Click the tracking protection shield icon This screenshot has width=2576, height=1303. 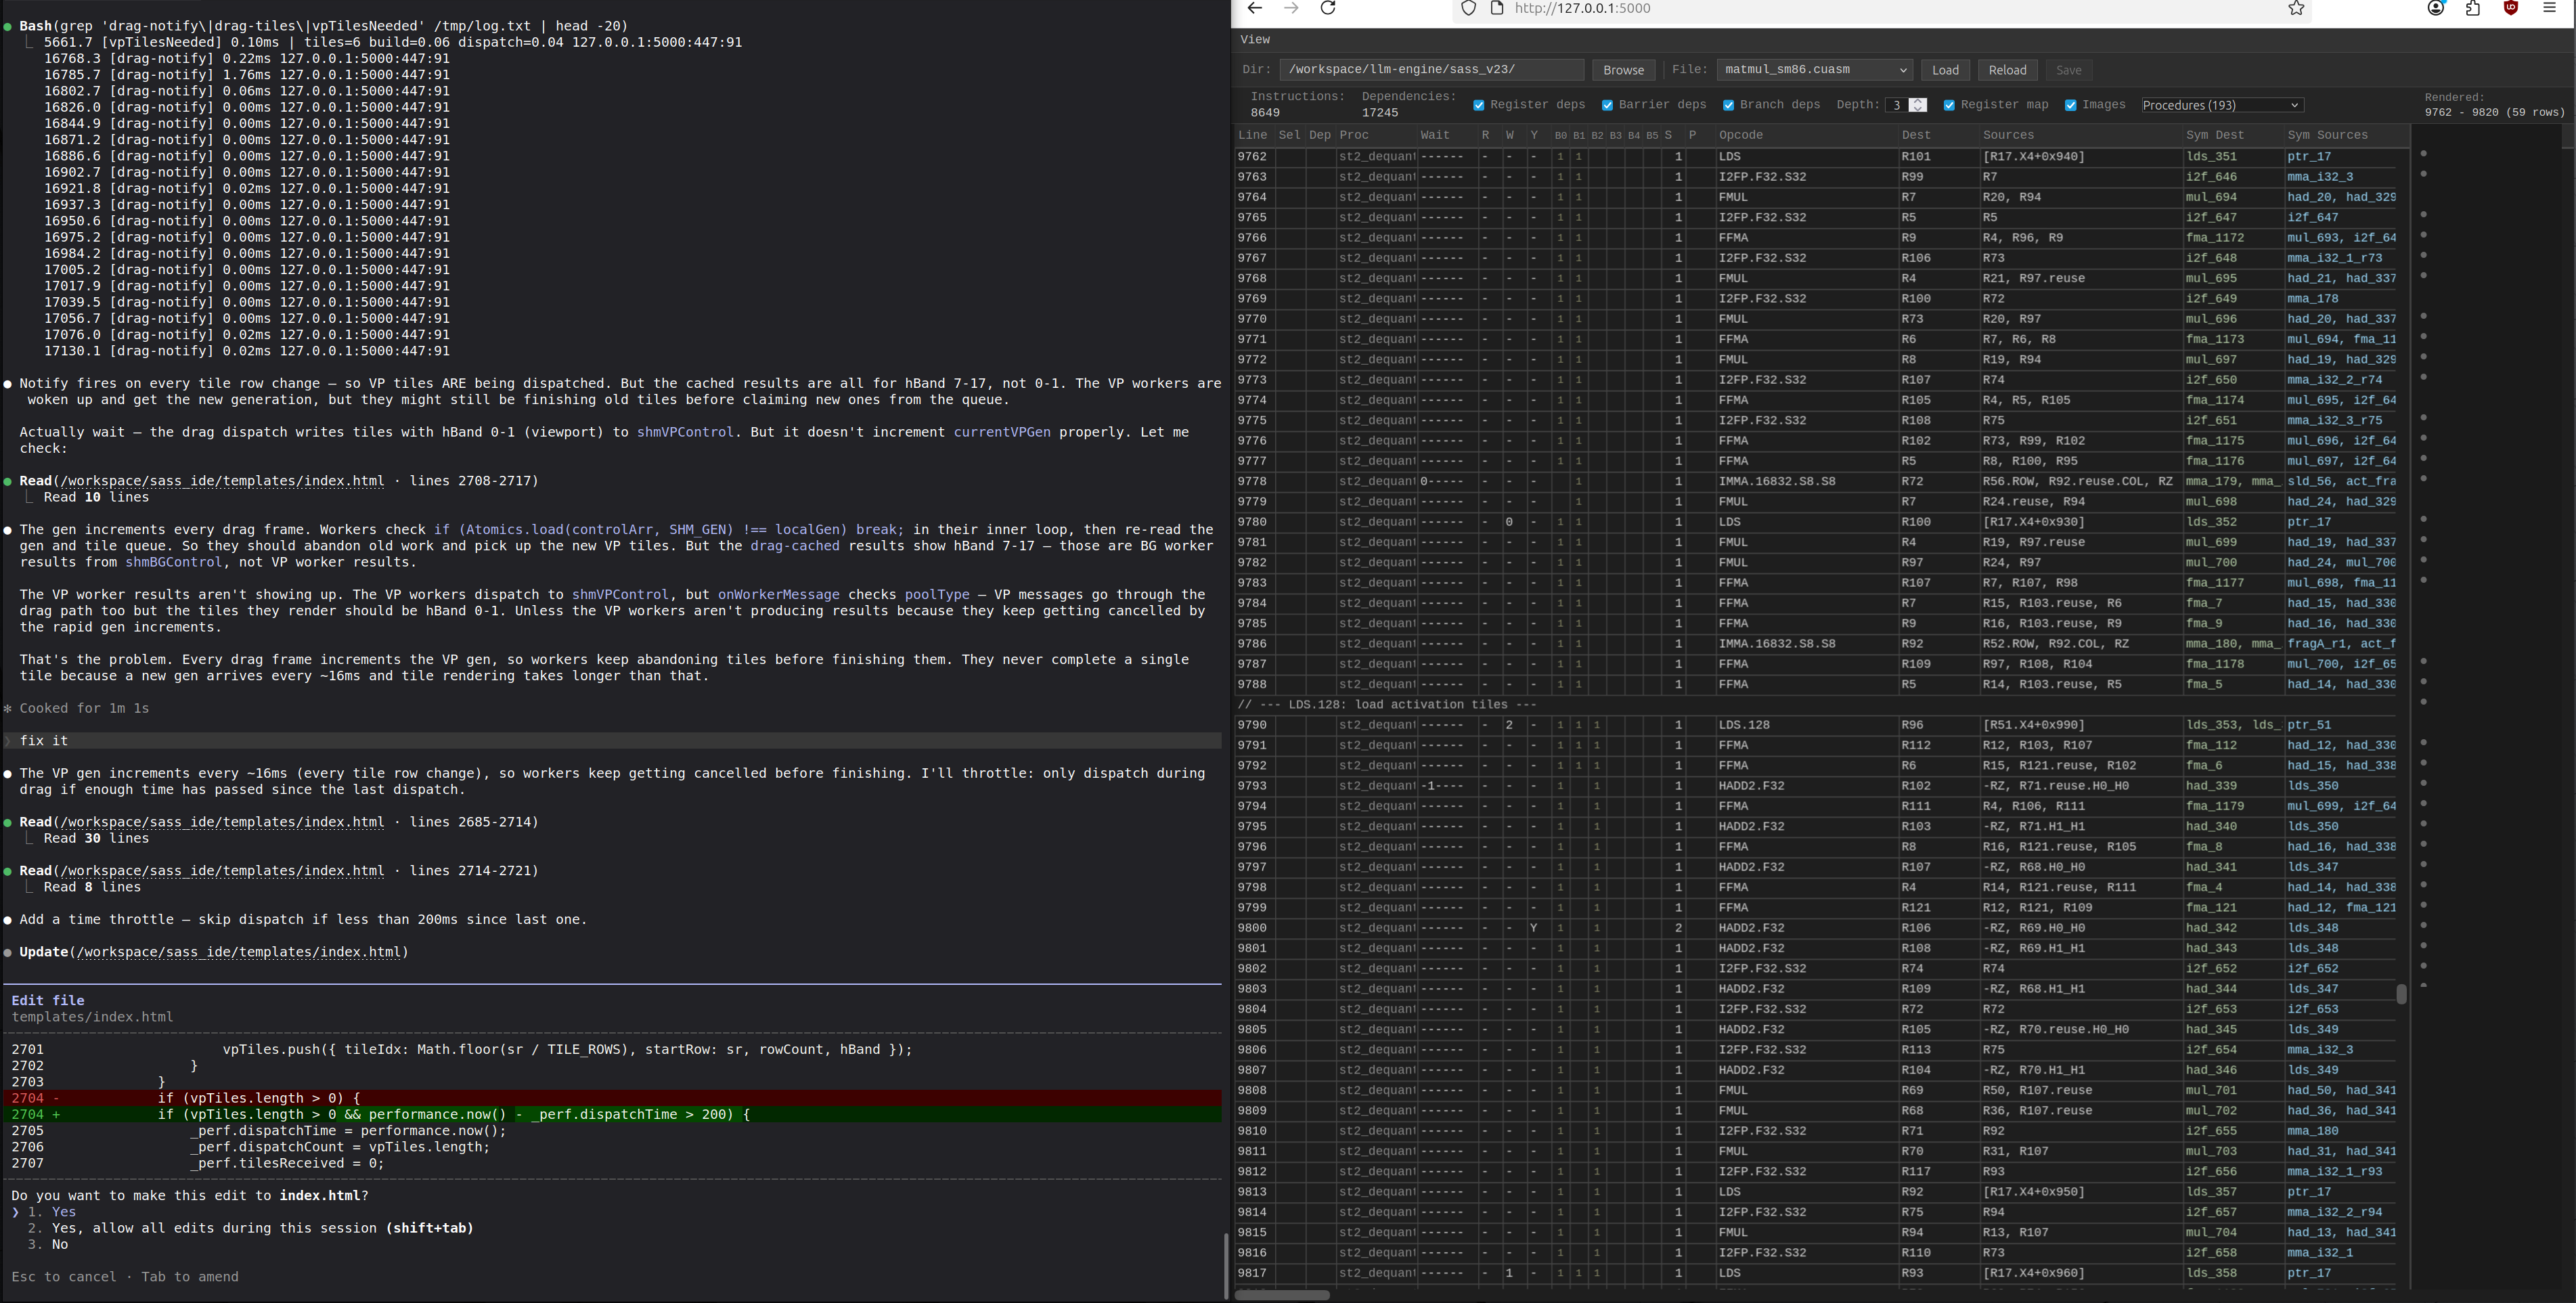pyautogui.click(x=1468, y=9)
